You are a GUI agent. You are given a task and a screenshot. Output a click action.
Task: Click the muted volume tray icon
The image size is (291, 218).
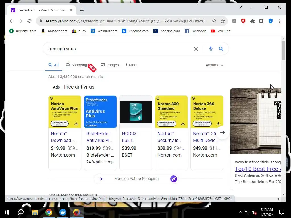254,212
